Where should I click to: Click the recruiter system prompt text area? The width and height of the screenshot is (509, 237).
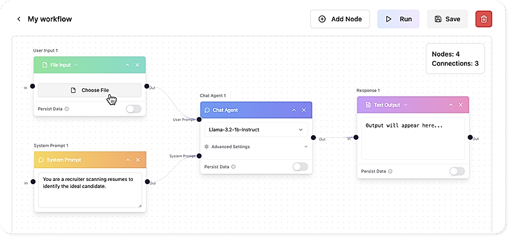pyautogui.click(x=90, y=190)
